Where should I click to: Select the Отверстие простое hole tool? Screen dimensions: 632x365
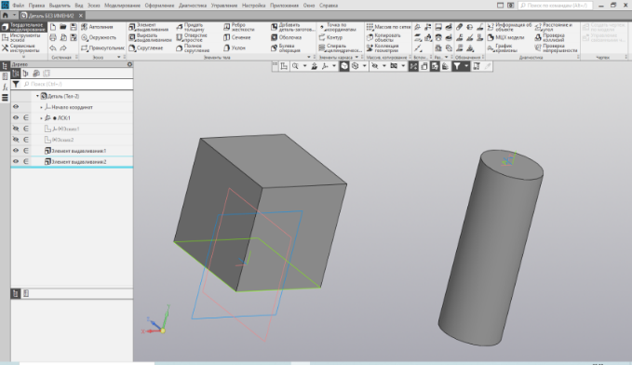(192, 37)
